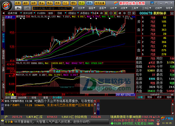
Task: Open the 基金 category button
Action: [x=41, y=3]
